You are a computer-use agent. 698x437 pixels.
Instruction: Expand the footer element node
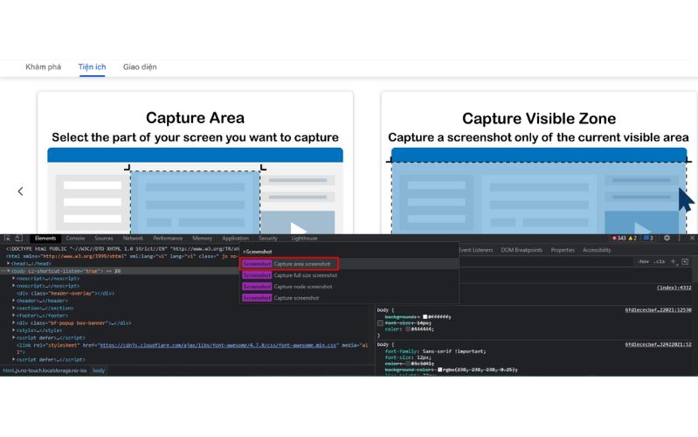coord(14,316)
